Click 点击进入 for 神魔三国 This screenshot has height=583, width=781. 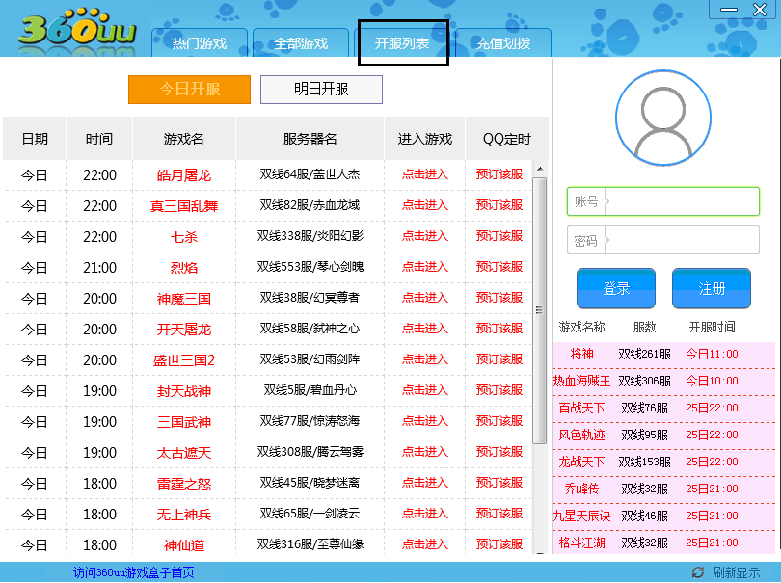pyautogui.click(x=425, y=298)
